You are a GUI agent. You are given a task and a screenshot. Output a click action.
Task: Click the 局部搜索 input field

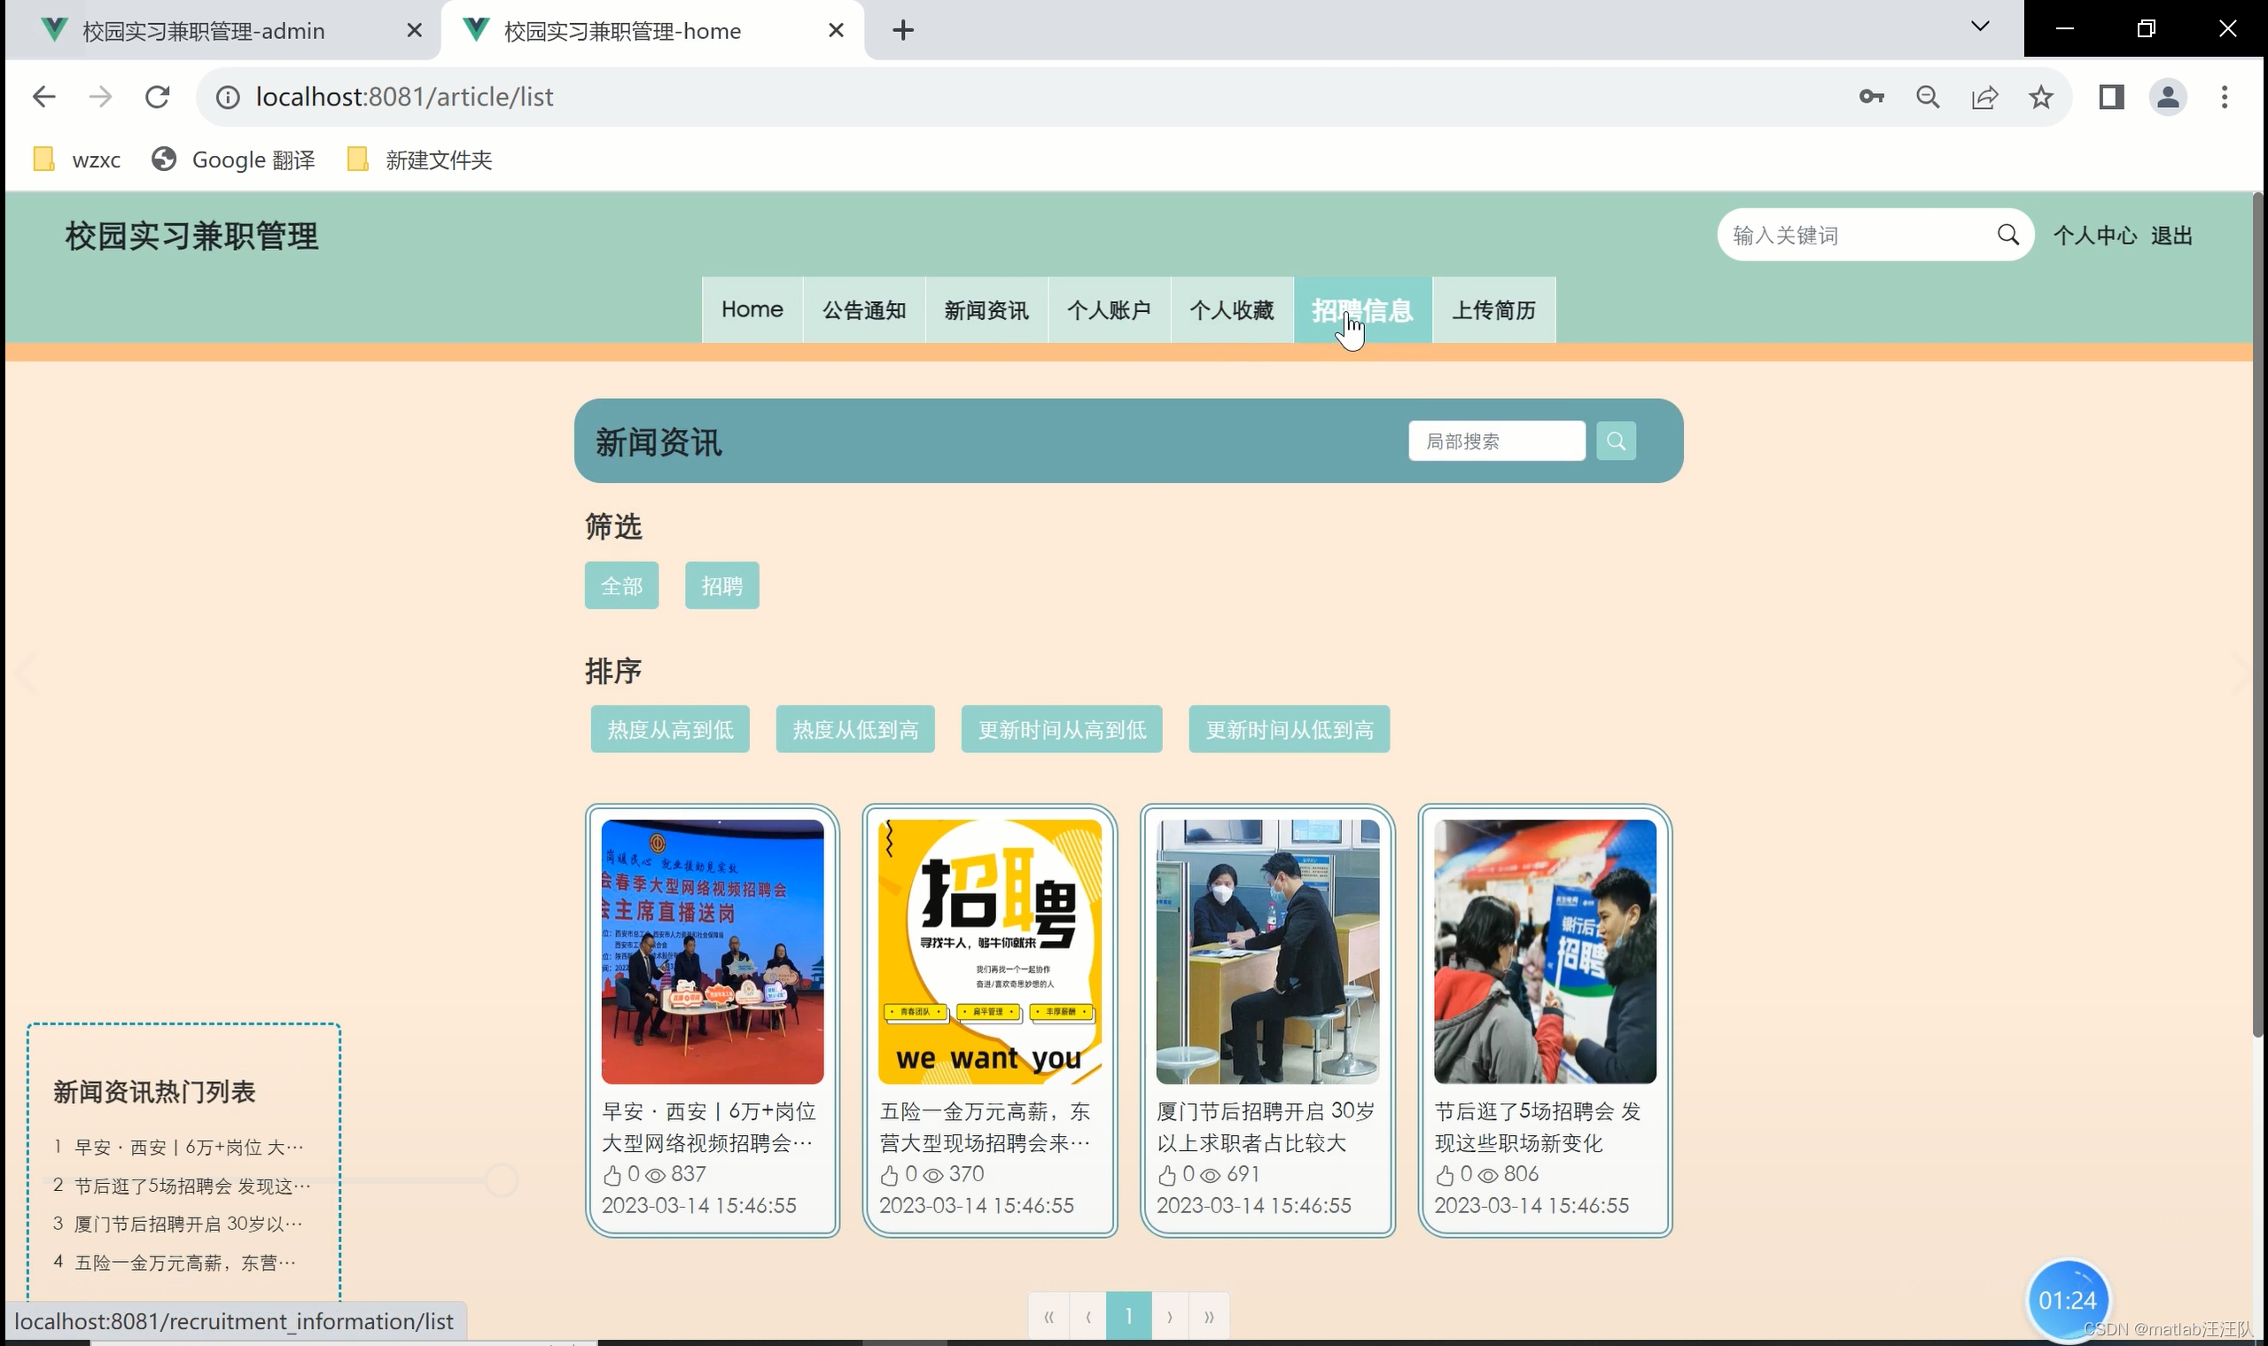1496,440
